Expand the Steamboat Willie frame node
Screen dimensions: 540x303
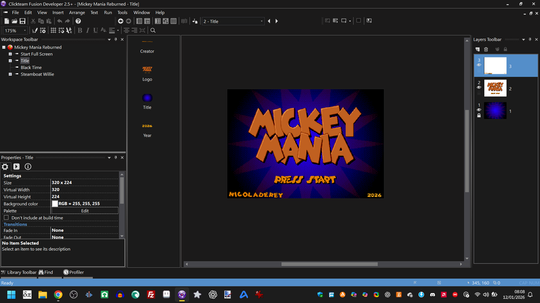click(10, 74)
